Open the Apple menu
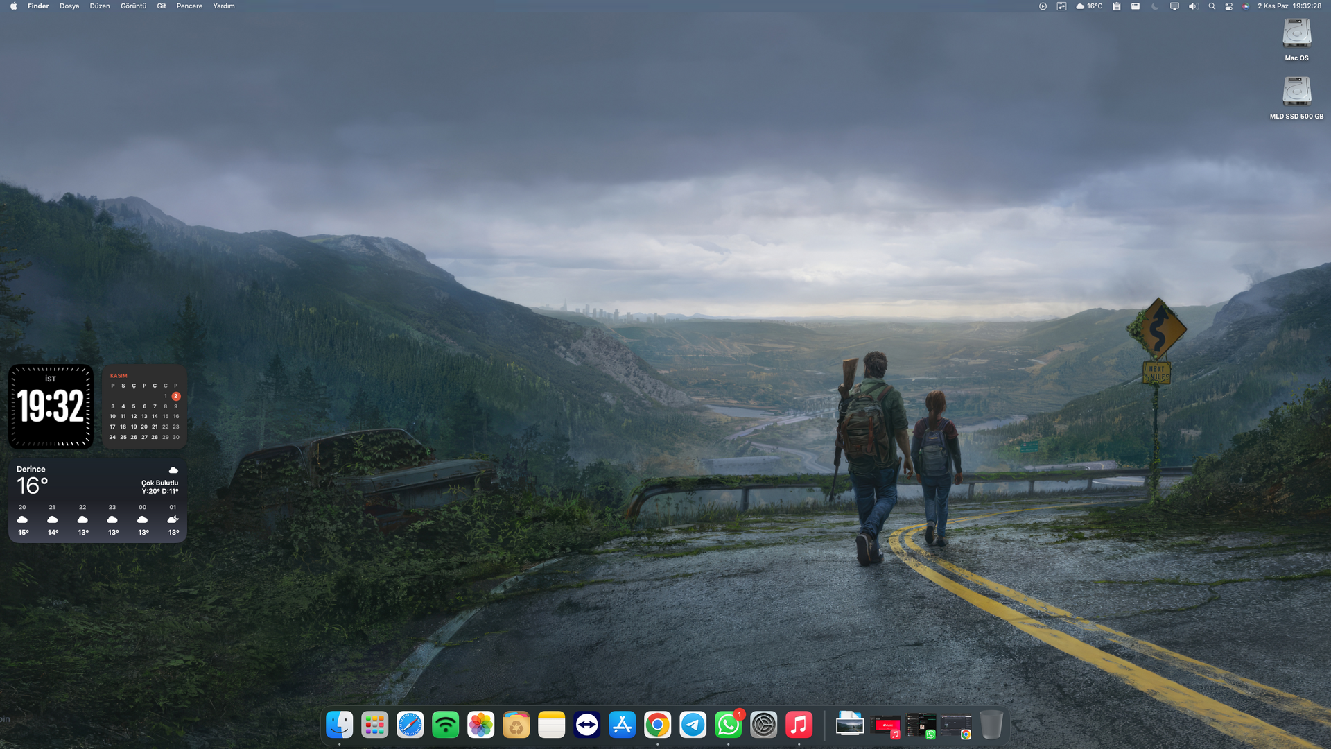 click(13, 6)
